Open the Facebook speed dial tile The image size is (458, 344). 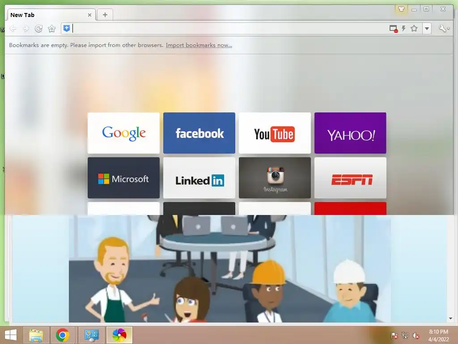pyautogui.click(x=199, y=133)
